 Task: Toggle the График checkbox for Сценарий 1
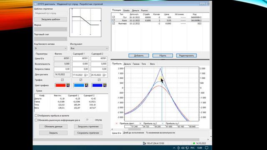click(x=81, y=80)
